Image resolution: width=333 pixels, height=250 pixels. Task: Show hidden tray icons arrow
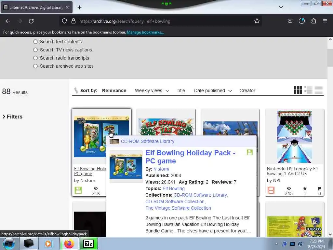tap(276, 244)
